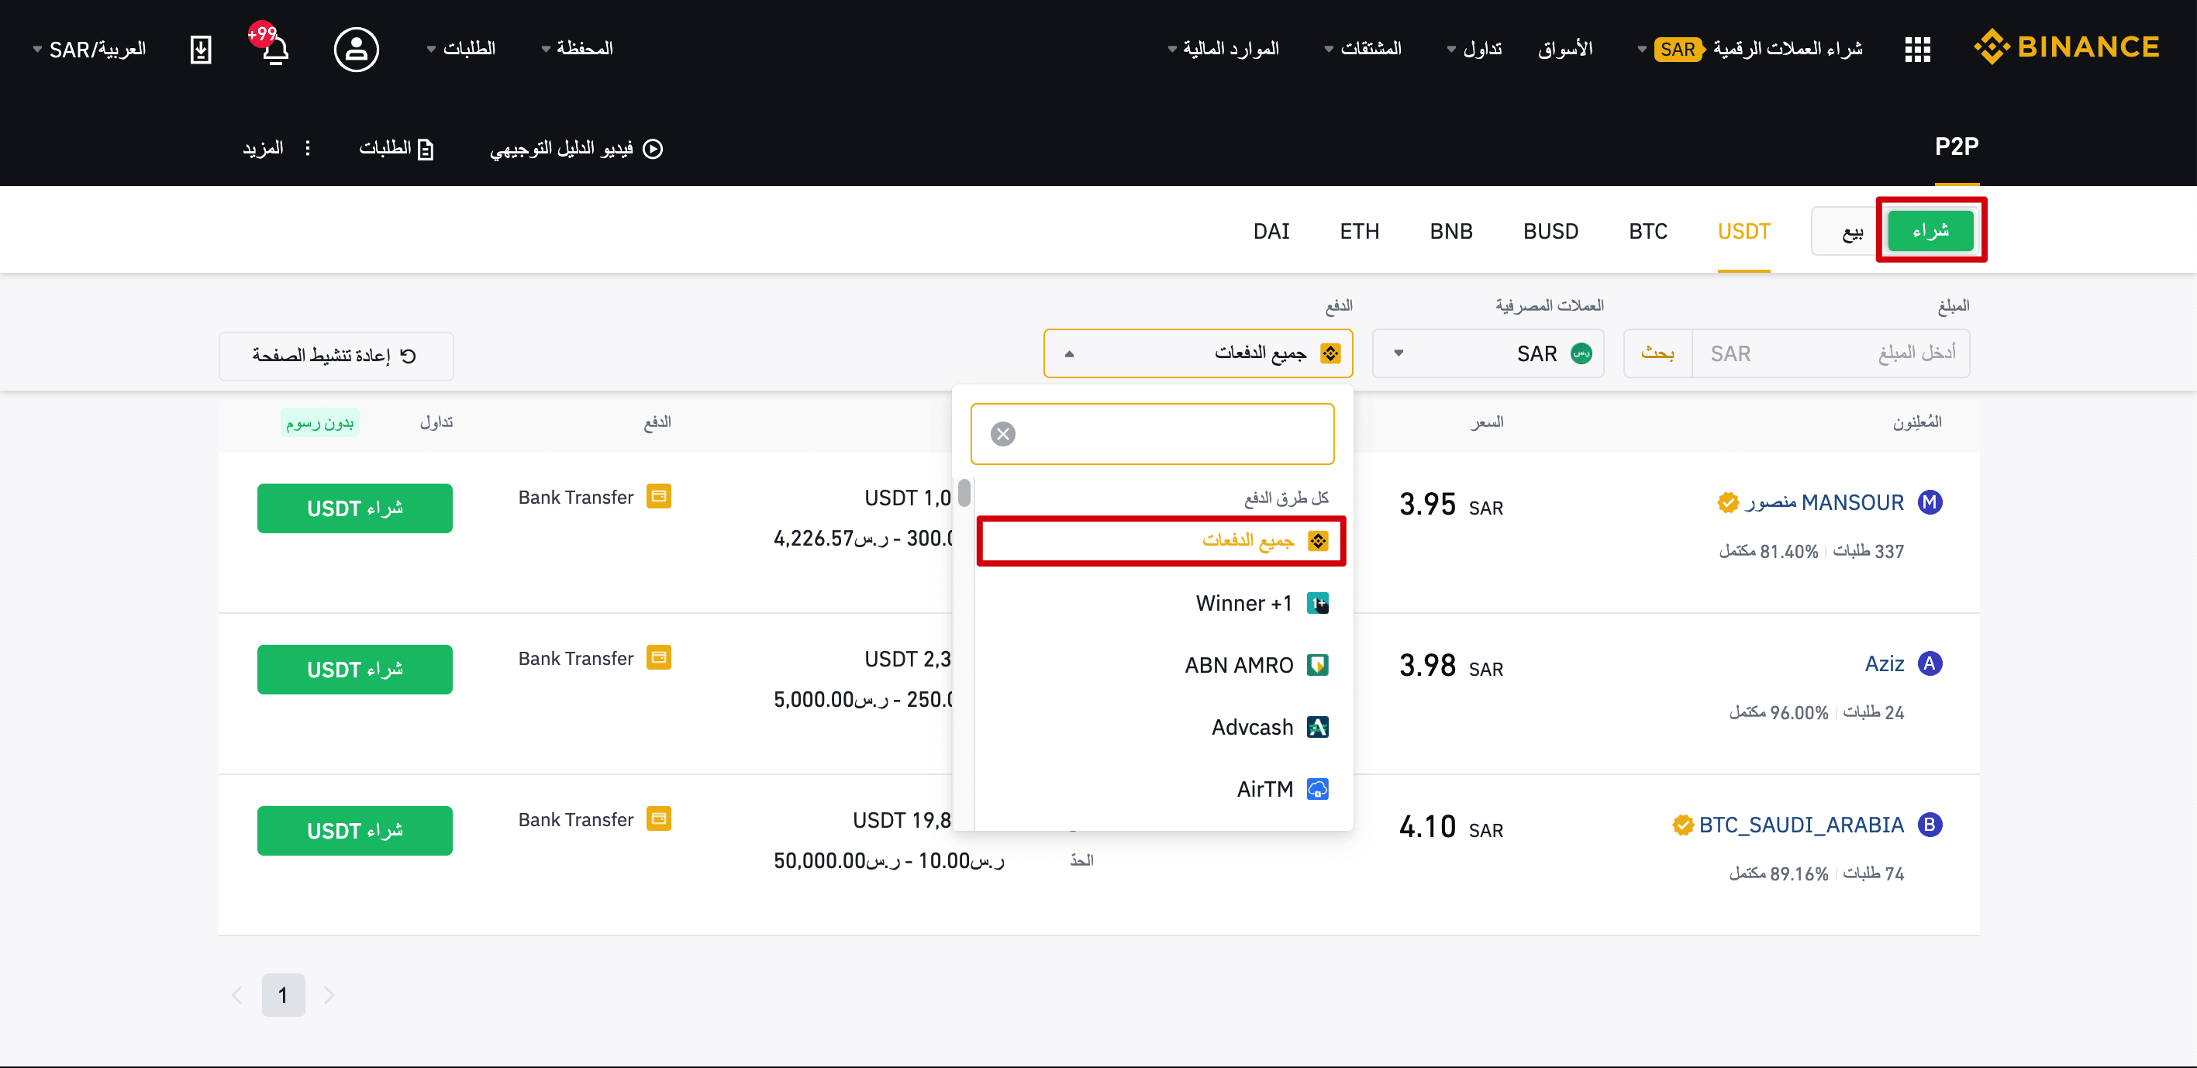Expand the الموارد المالية menu
The image size is (2197, 1068).
[x=1223, y=49]
